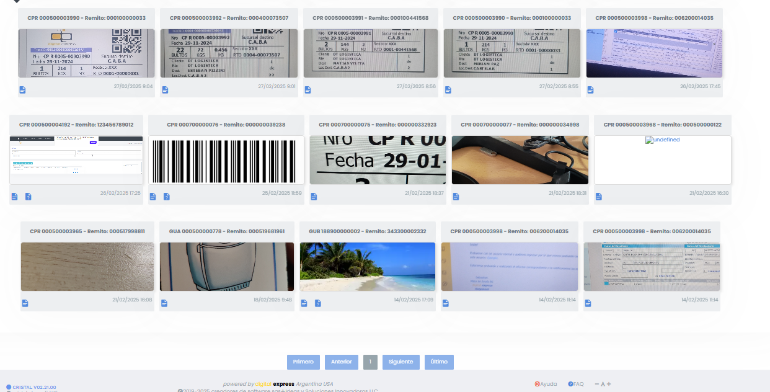The image size is (770, 392).
Task: Reset font size with the A letter
Action: point(603,384)
